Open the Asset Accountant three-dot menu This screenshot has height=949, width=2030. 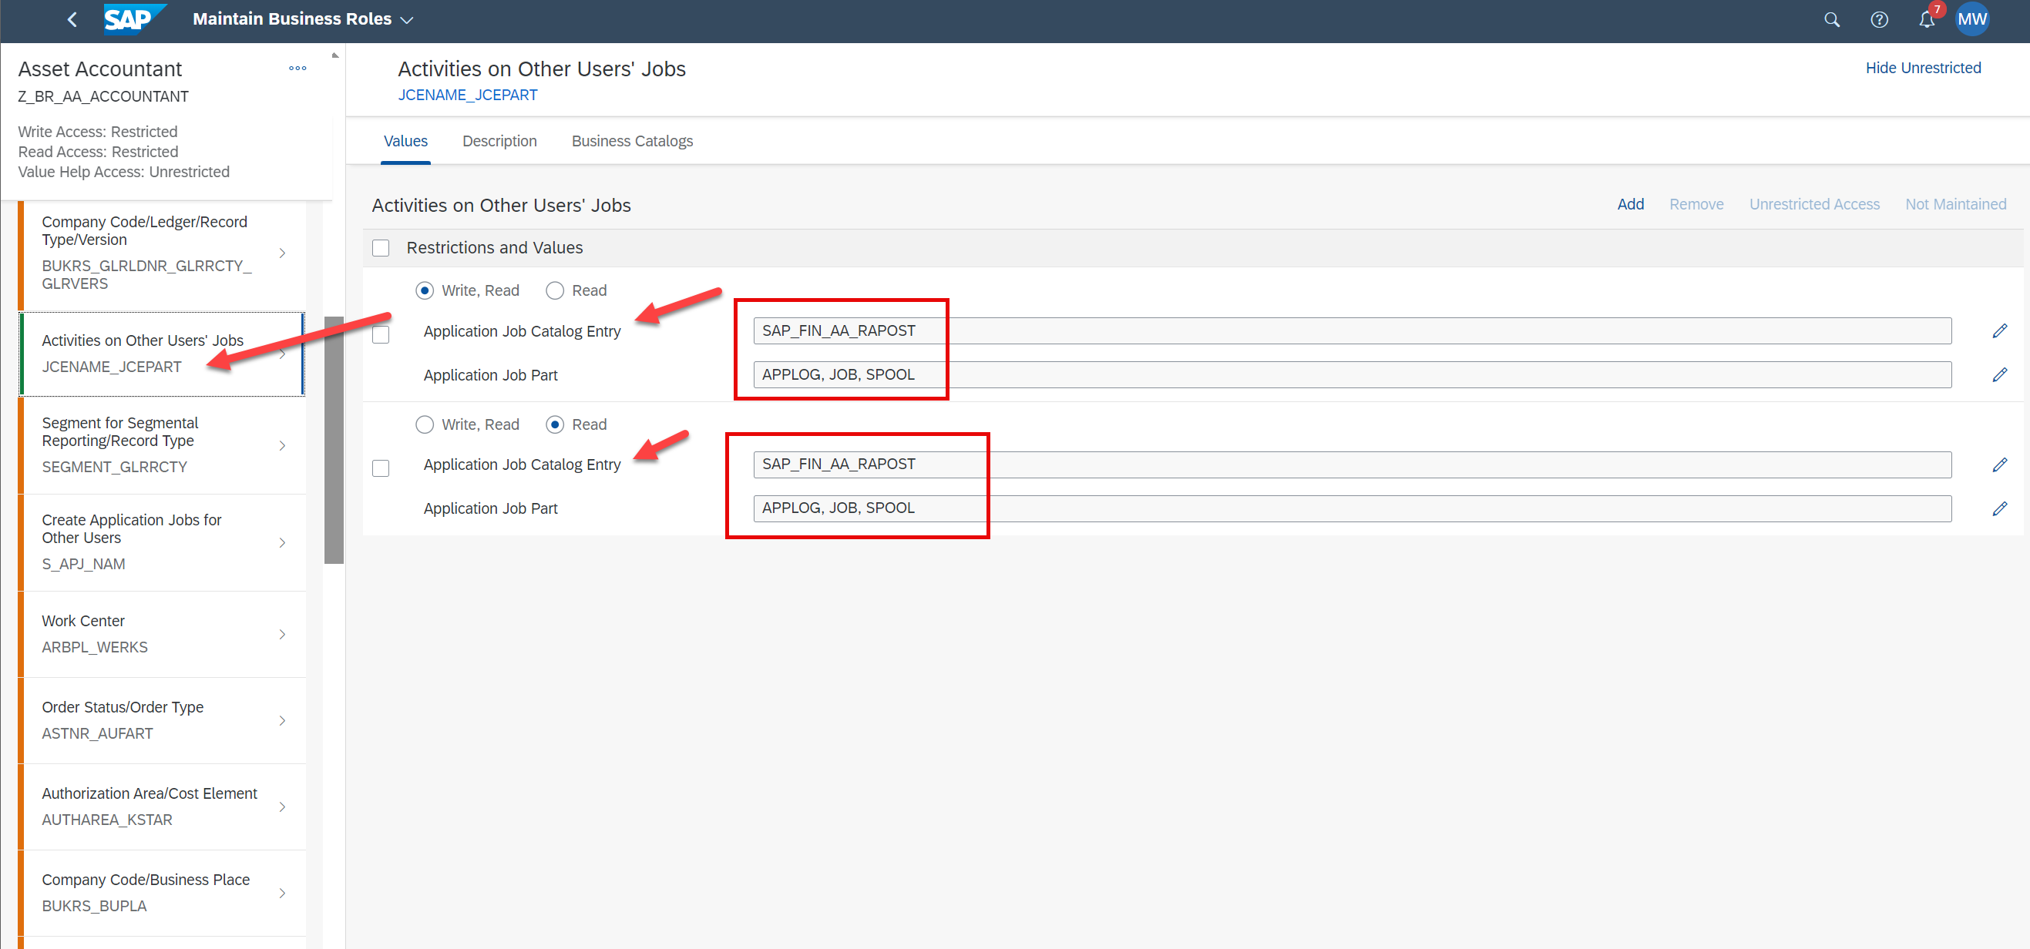297,69
